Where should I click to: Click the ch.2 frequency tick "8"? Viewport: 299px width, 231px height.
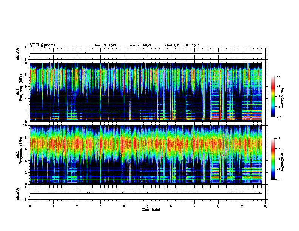[26, 137]
